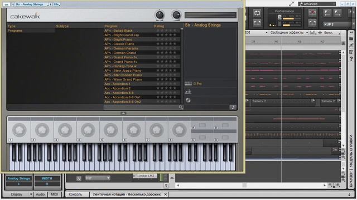
Task: Select the MIDI inspector toggle
Action: tap(54, 194)
